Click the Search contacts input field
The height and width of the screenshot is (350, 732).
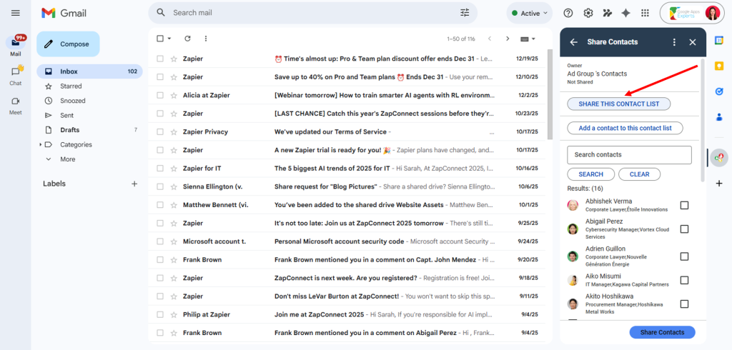point(629,155)
